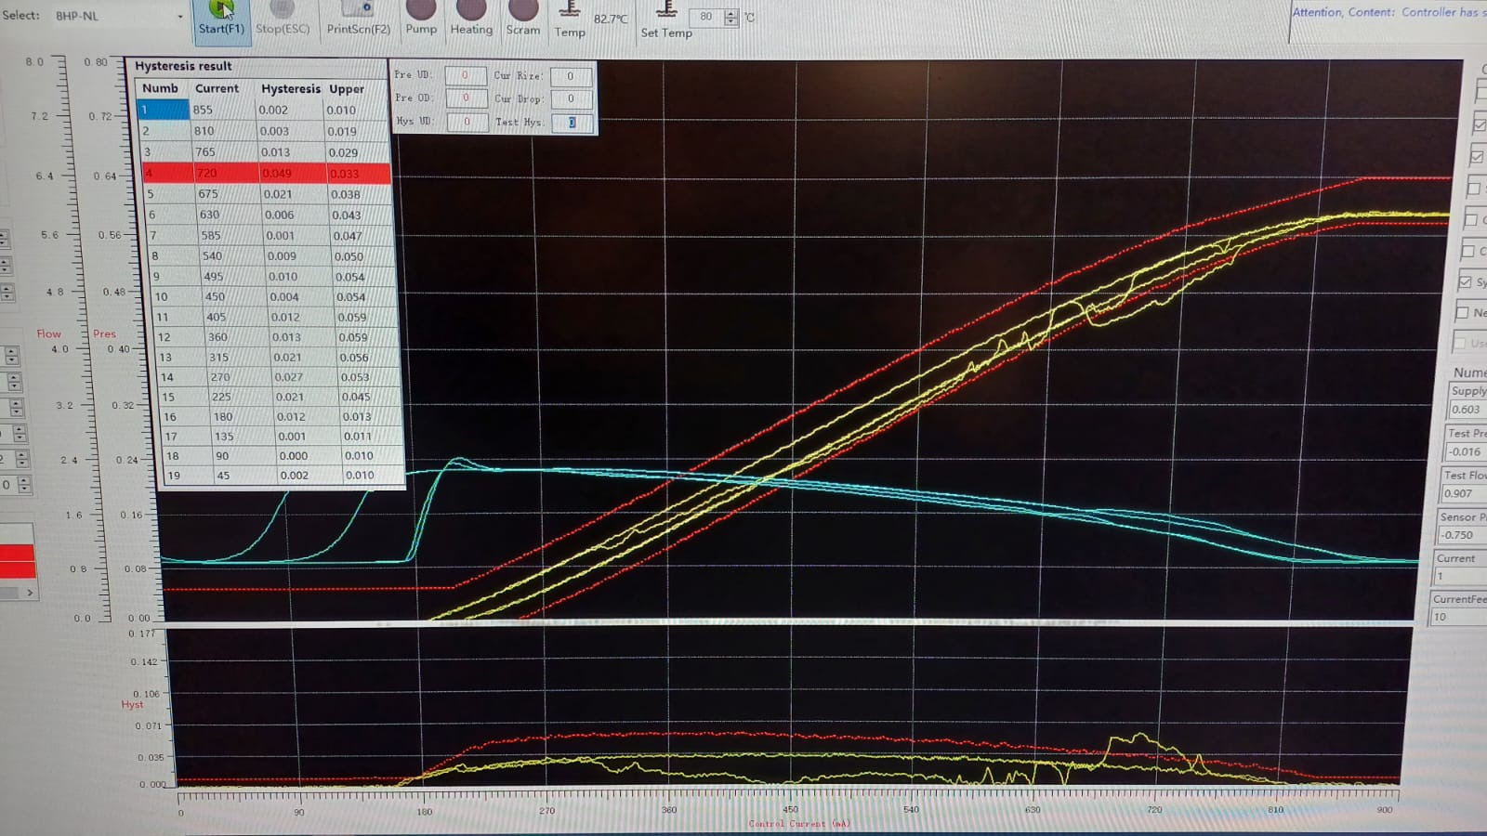Click the Pre OD input field
Image resolution: width=1487 pixels, height=836 pixels.
(x=466, y=98)
